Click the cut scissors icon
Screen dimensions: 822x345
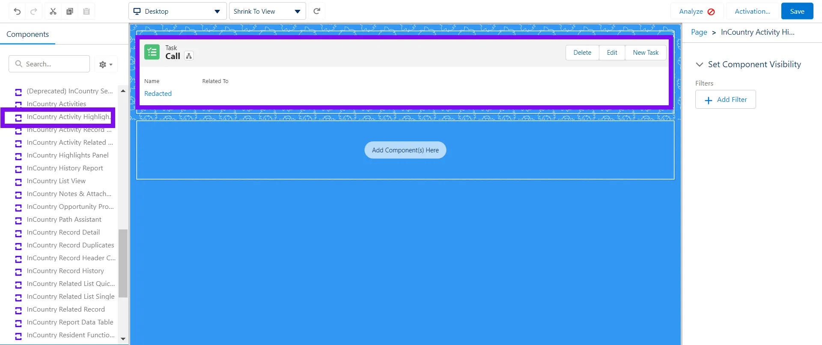click(x=53, y=12)
